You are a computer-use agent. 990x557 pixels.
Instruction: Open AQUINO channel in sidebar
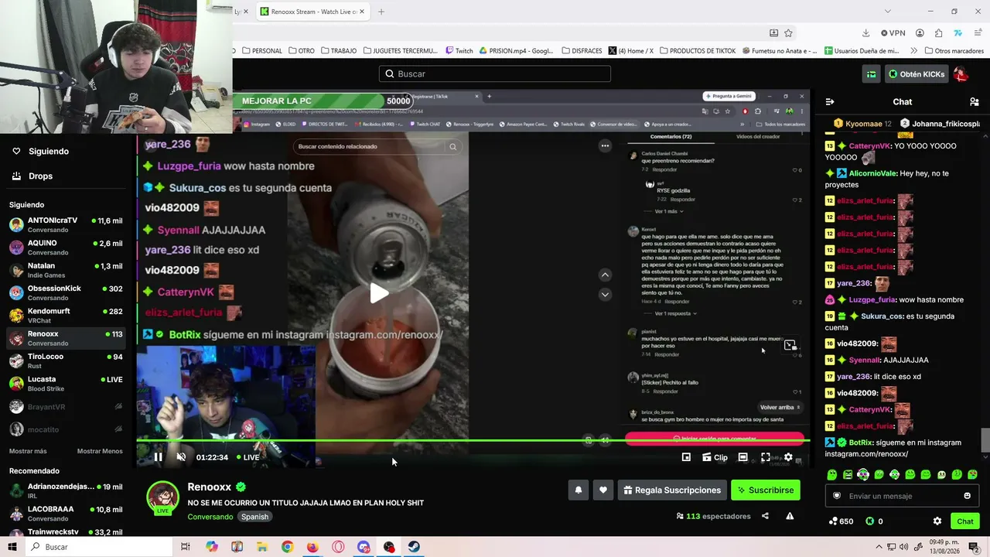click(66, 248)
